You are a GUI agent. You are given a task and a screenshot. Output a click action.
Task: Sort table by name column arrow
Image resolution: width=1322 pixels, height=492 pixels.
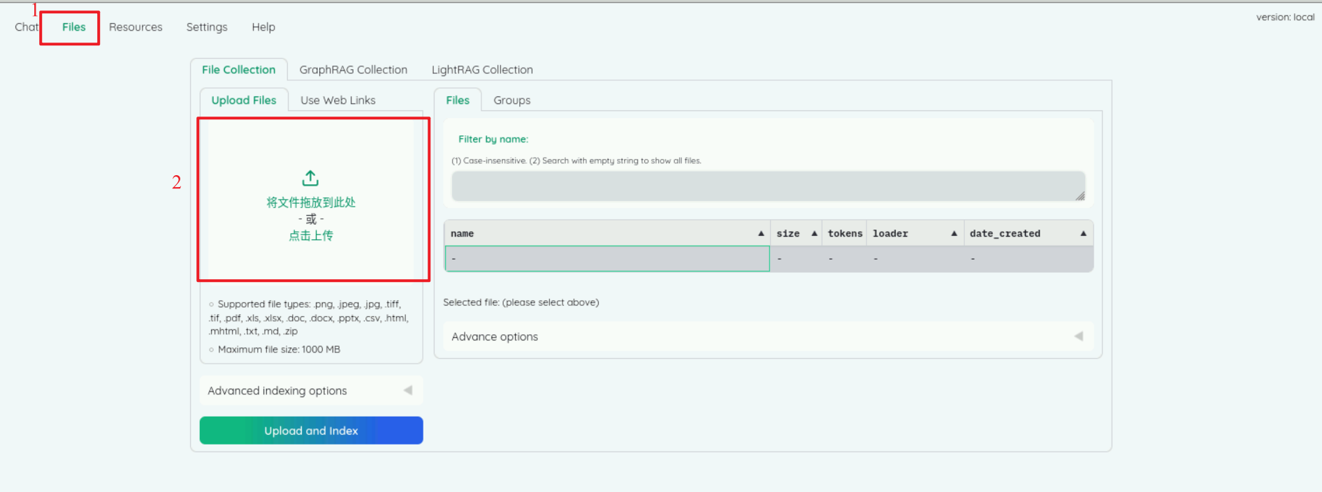761,234
